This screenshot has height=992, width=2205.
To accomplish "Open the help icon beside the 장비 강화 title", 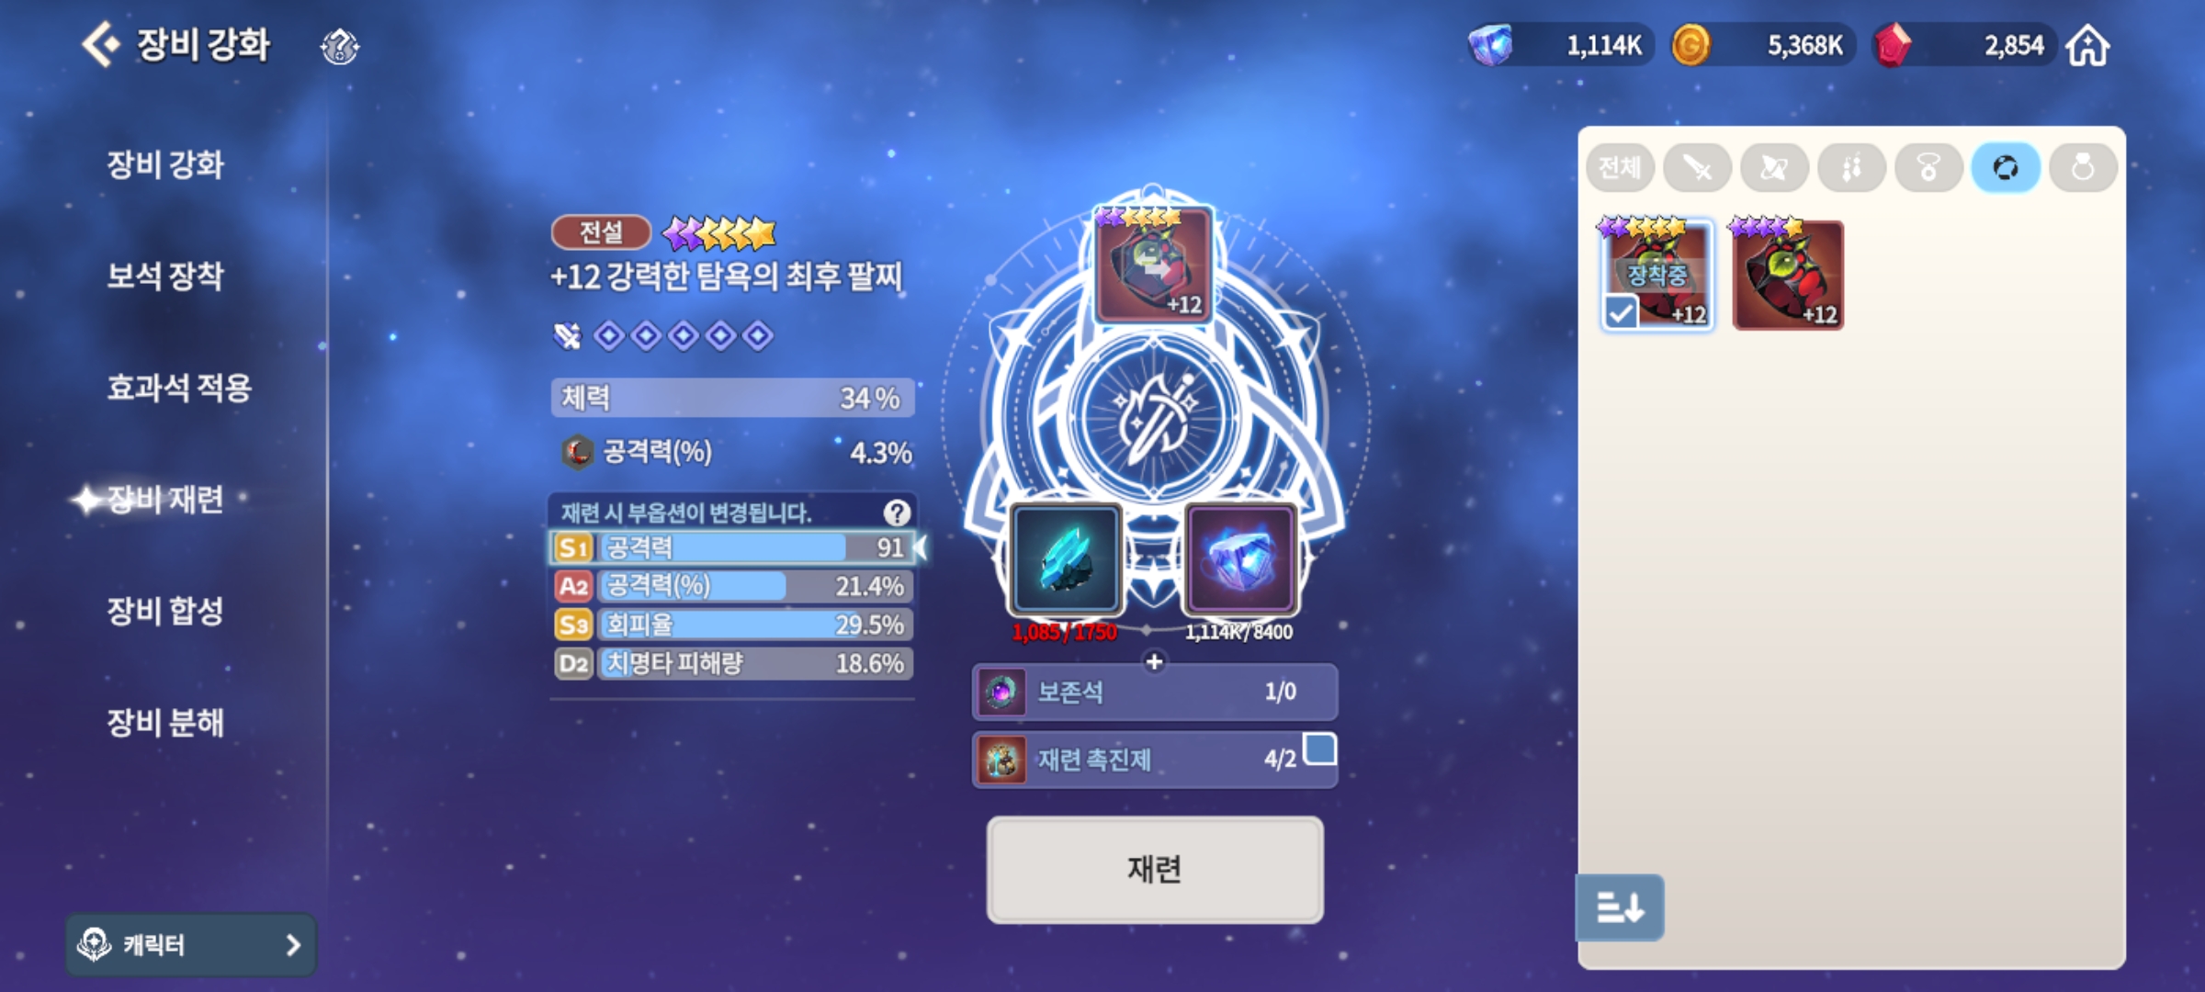I will (339, 46).
